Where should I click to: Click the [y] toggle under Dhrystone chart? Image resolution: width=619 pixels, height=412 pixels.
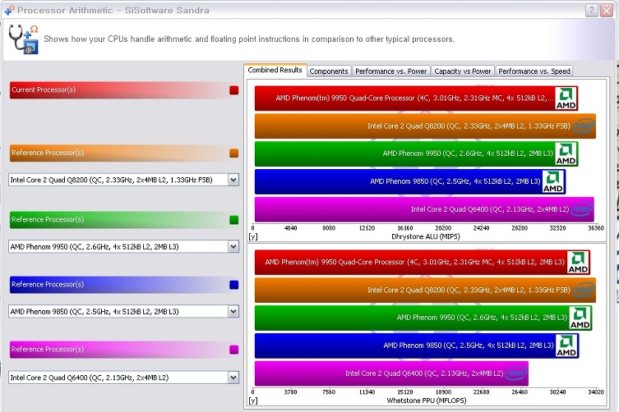pos(253,236)
